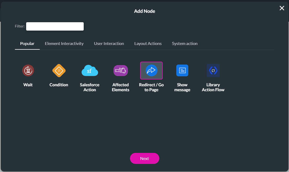Click the Condition label text
Viewport: 289px width, 172px height.
click(59, 85)
